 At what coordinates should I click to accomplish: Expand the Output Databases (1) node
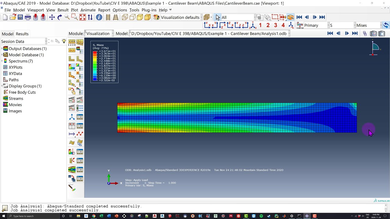tap(2, 48)
